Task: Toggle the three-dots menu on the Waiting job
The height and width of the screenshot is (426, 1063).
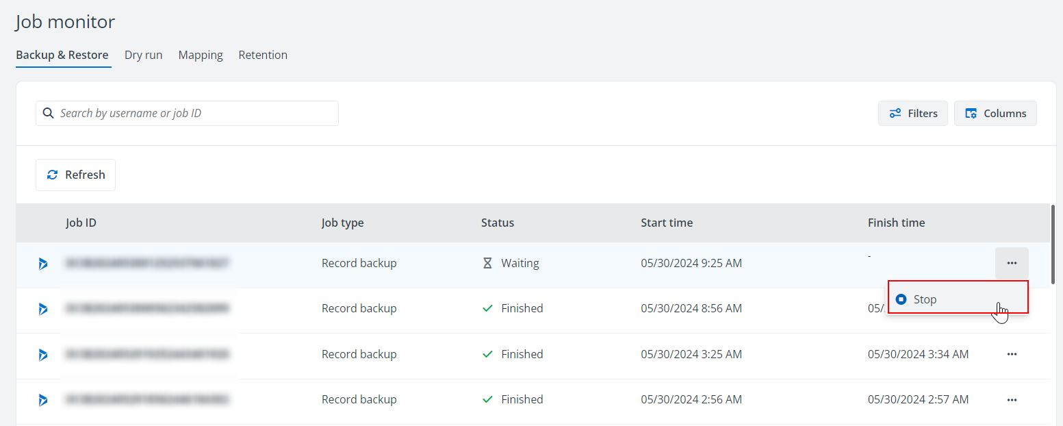Action: pos(1012,263)
